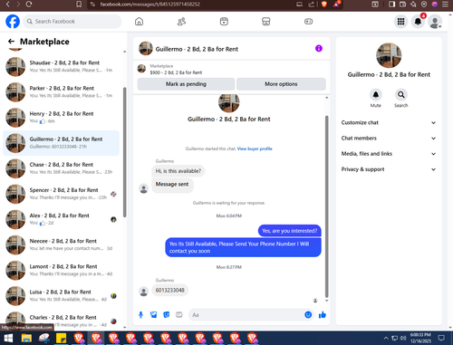
Task: Open Luisa conversation
Action: [x=62, y=296]
